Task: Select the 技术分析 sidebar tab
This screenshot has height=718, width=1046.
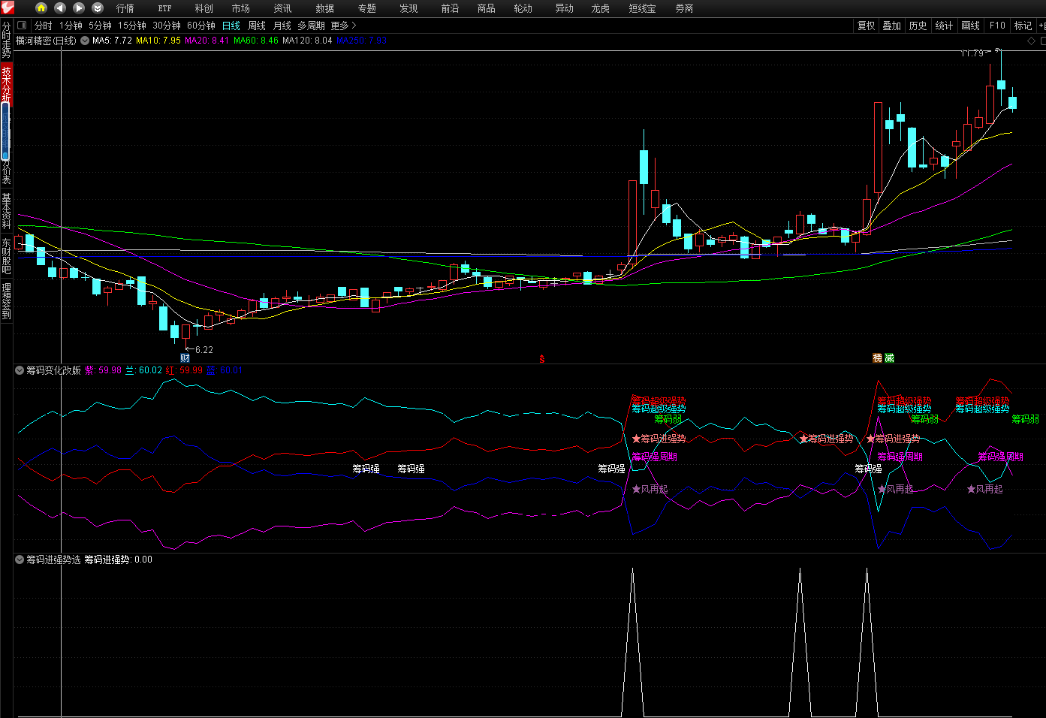Action: (x=6, y=83)
